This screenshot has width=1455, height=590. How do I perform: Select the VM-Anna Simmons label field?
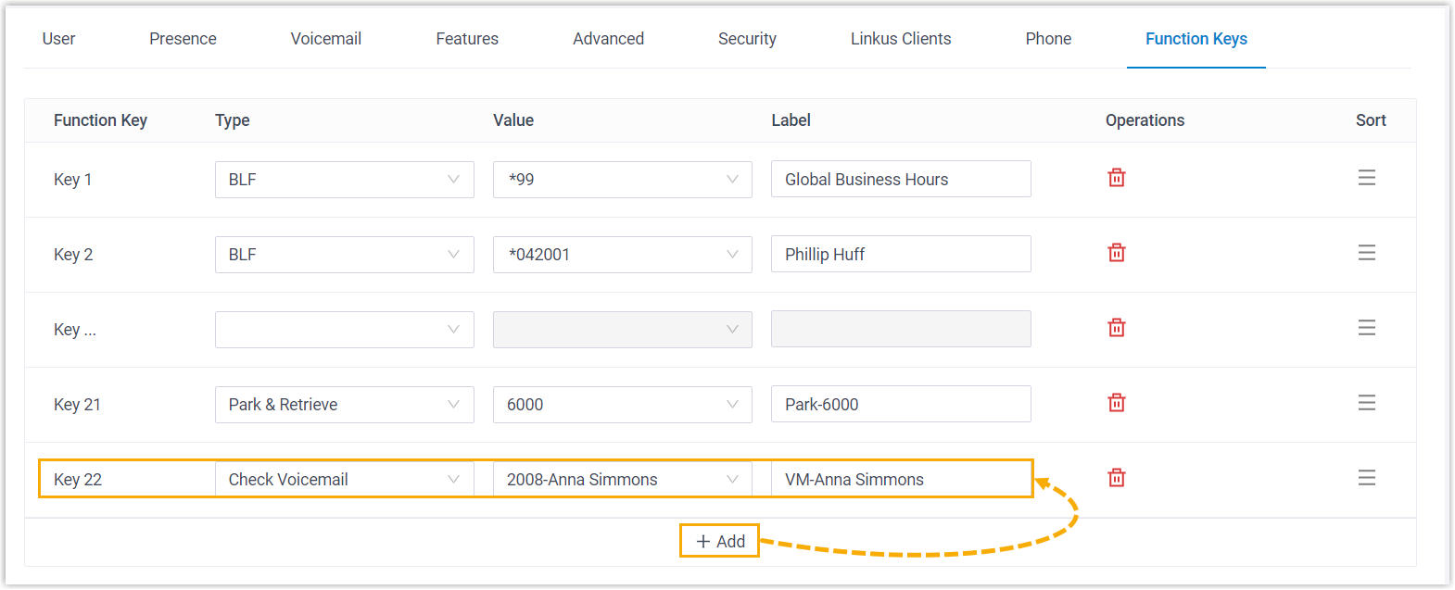(x=900, y=480)
